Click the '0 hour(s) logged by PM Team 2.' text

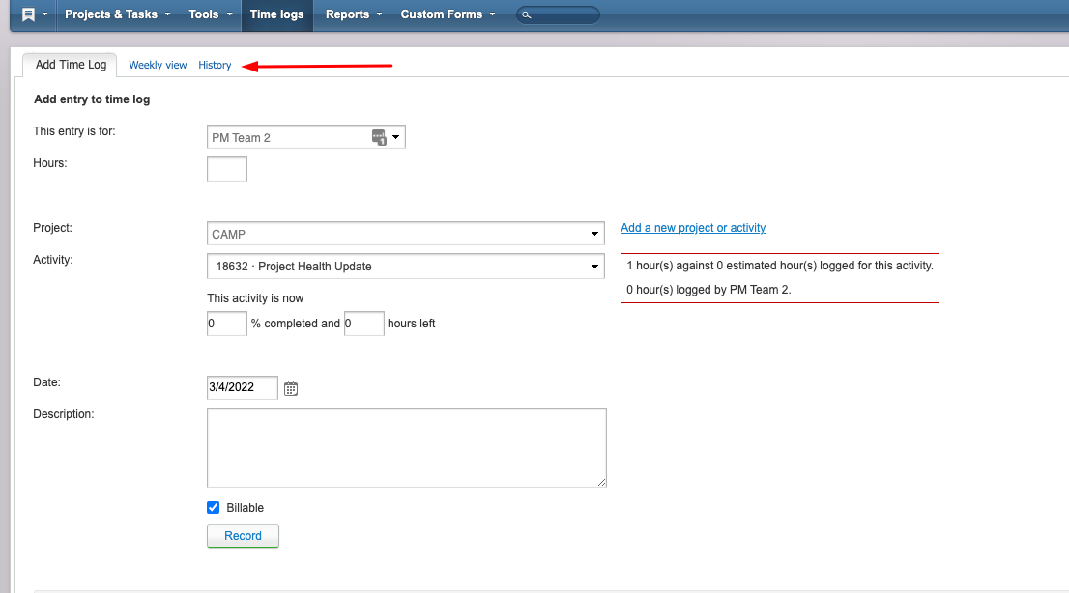tap(709, 290)
